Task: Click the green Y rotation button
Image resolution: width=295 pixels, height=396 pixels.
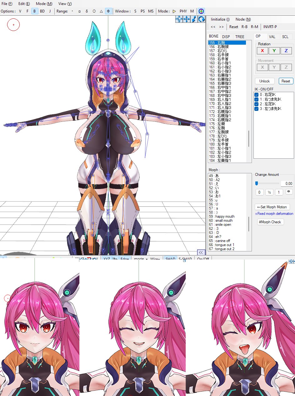Action: point(274,51)
